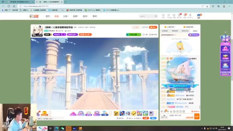
Task: Click the 分享 share icon
Action: 145,35
